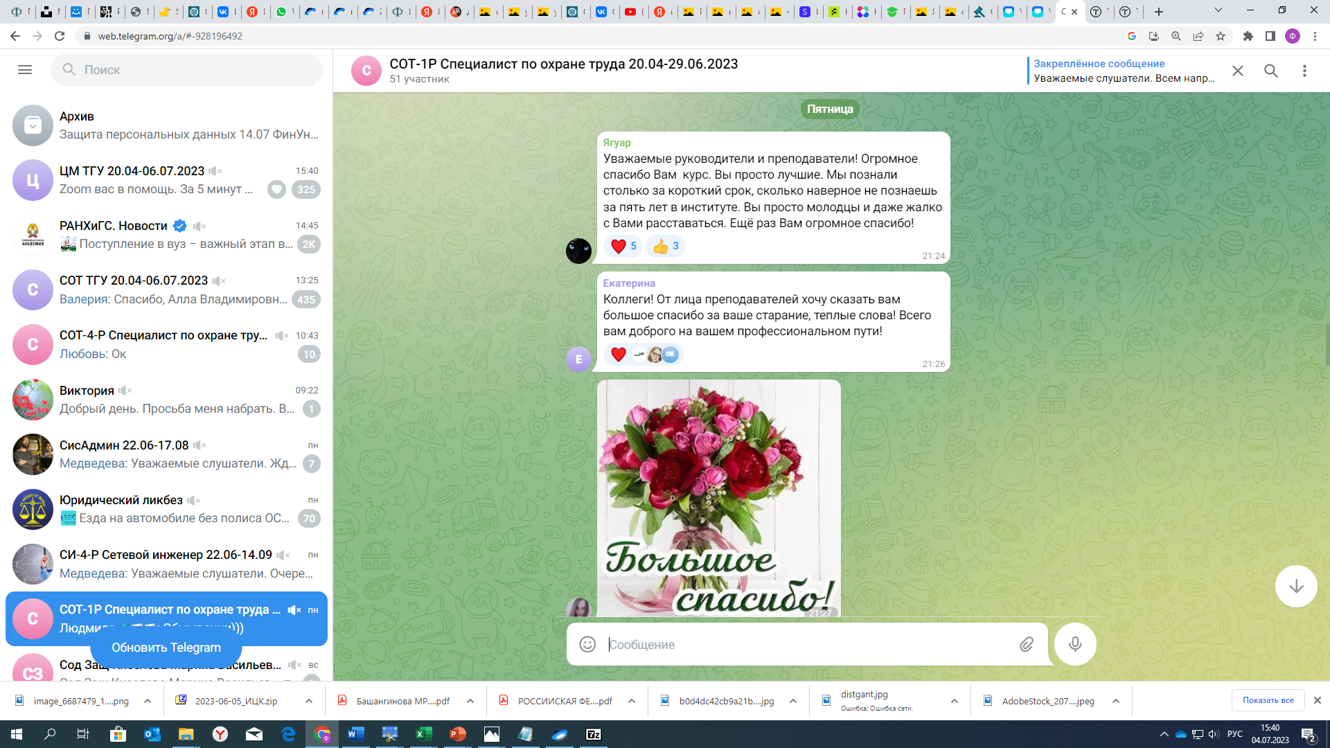Viewport: 1330px width, 748px height.
Task: Click into the Сообщение message input field
Action: point(804,644)
